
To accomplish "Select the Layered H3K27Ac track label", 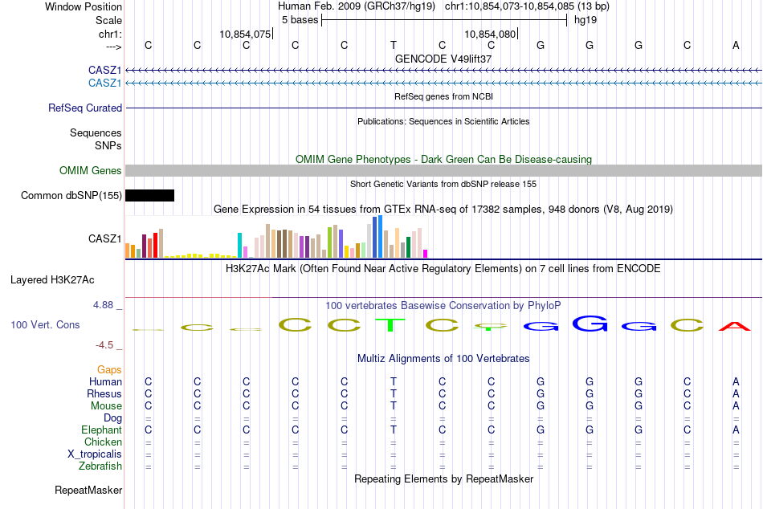I will [x=52, y=280].
